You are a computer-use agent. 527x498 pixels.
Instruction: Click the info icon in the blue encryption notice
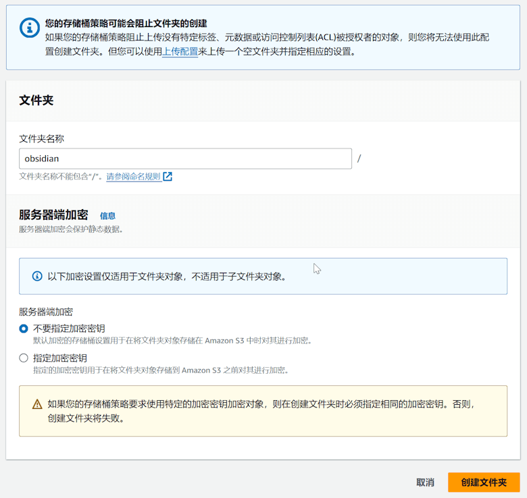click(x=37, y=276)
